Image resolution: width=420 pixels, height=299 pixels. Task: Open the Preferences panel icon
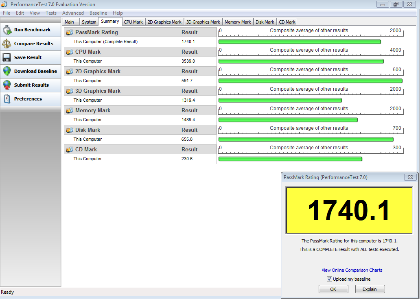pyautogui.click(x=7, y=98)
